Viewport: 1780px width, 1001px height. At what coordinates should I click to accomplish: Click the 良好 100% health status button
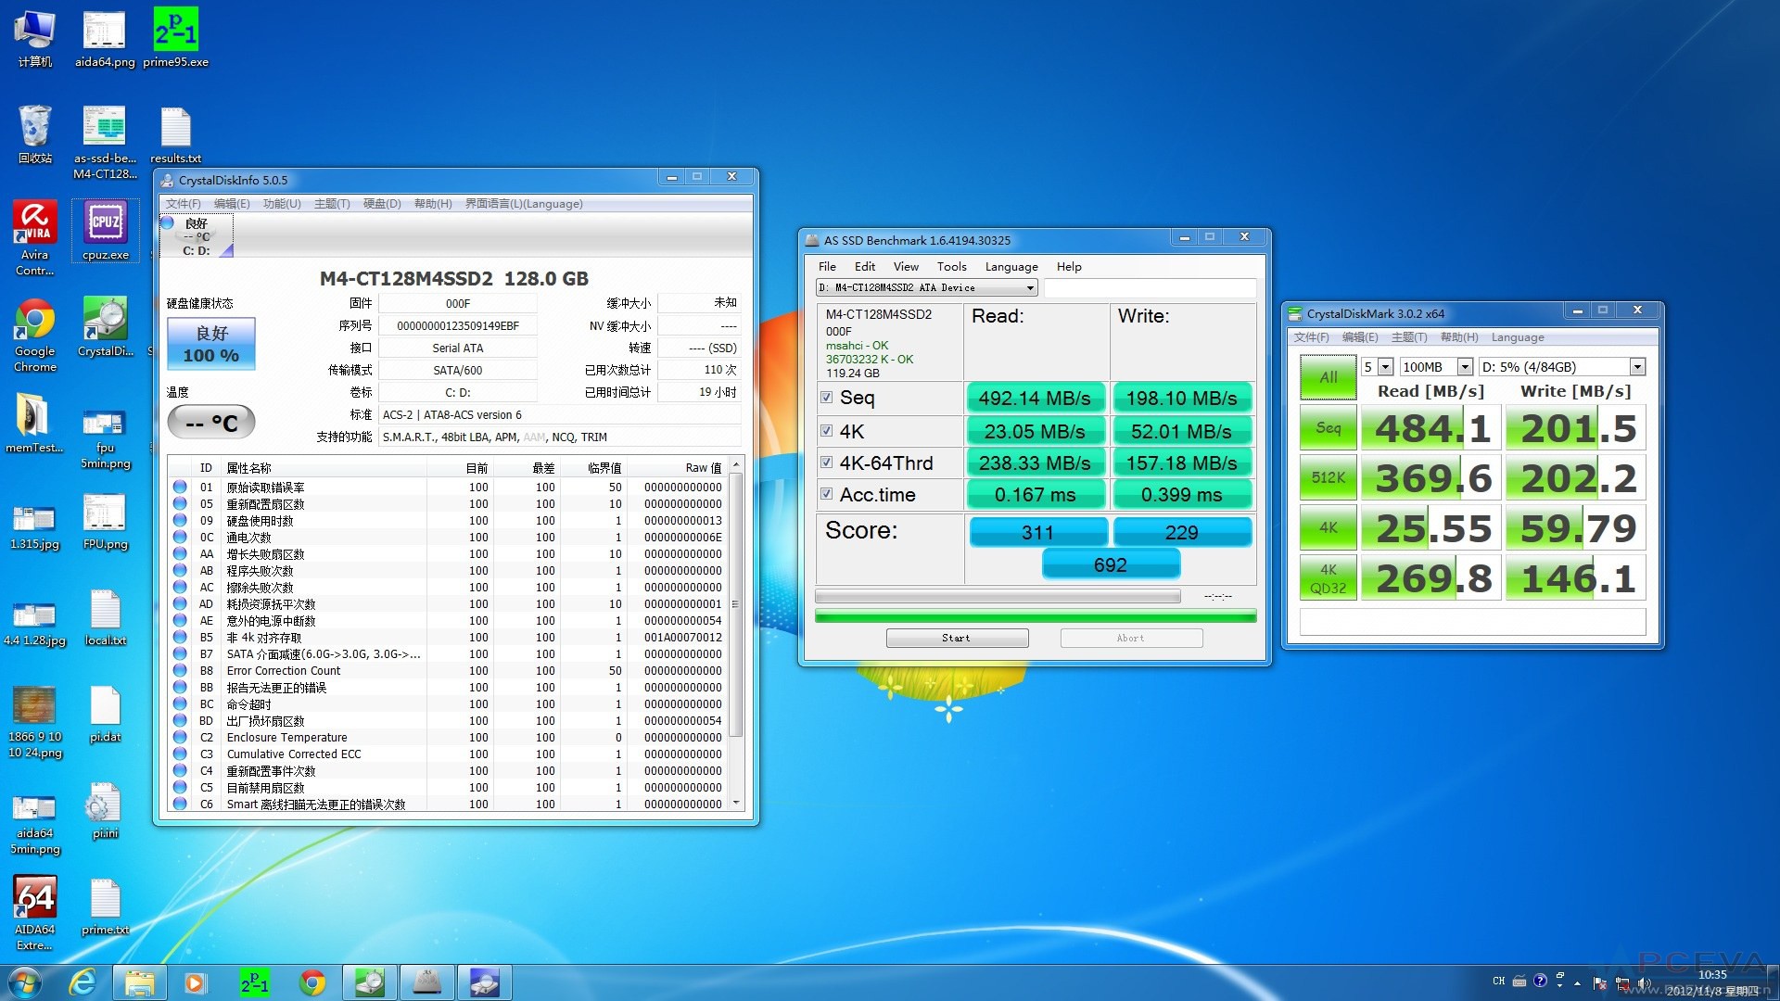pyautogui.click(x=211, y=344)
